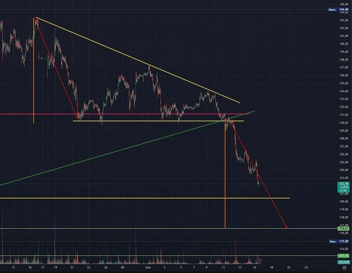The image size is (352, 273).
Task: Click the green 116,61 price tag
Action: pos(344,228)
